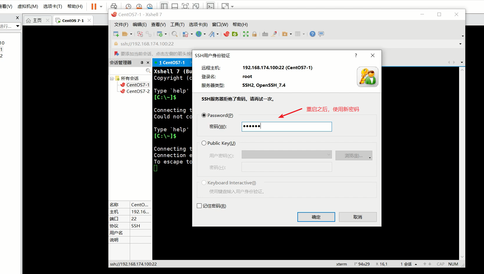The width and height of the screenshot is (484, 274).
Task: Click the '22' port value cell
Action: [x=141, y=219]
